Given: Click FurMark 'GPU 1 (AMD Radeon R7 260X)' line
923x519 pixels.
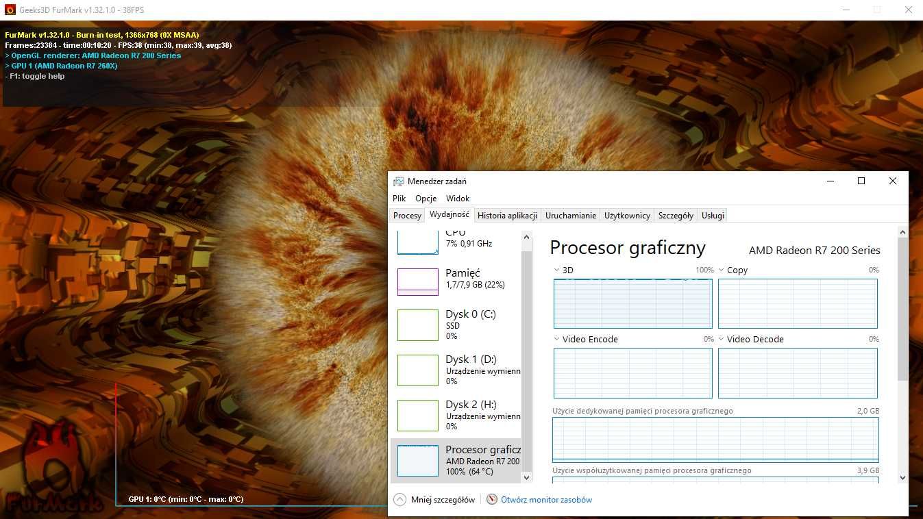Looking at the screenshot, I should [x=61, y=66].
